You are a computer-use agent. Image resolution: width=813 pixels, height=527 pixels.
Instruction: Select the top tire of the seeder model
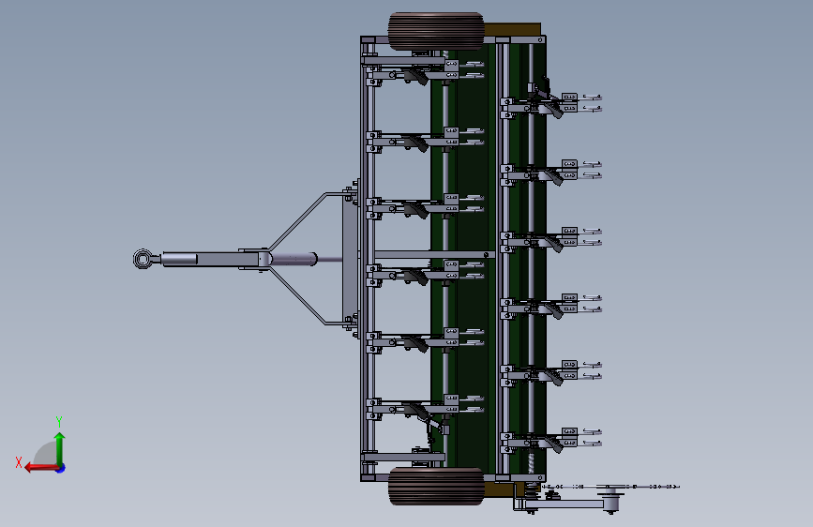pyautogui.click(x=436, y=31)
